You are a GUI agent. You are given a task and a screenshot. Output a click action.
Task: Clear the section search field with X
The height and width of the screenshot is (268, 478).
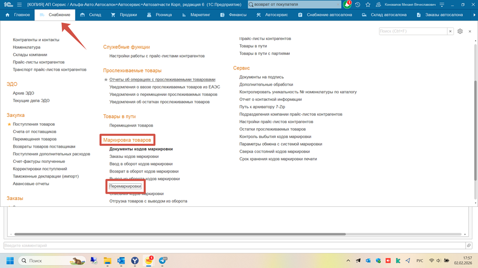click(450, 31)
